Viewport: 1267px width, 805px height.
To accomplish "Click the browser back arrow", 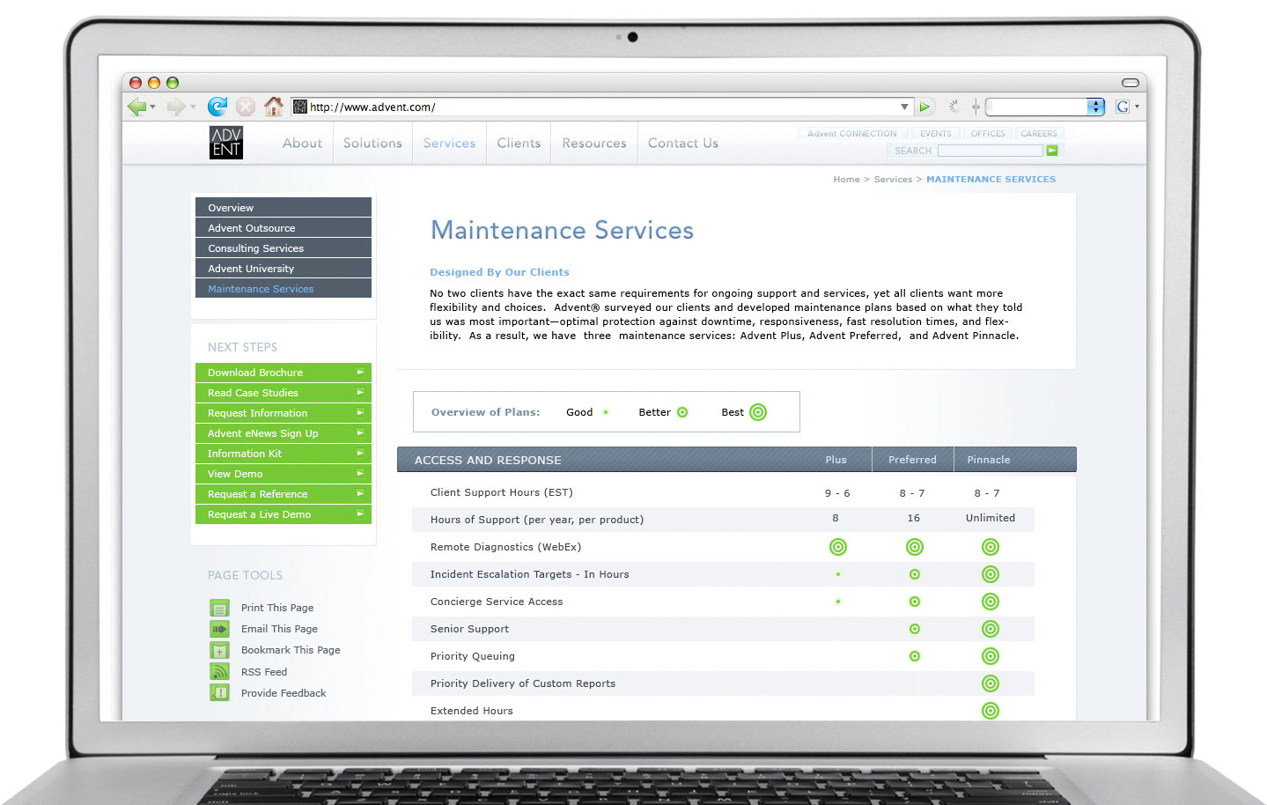I will pos(136,107).
